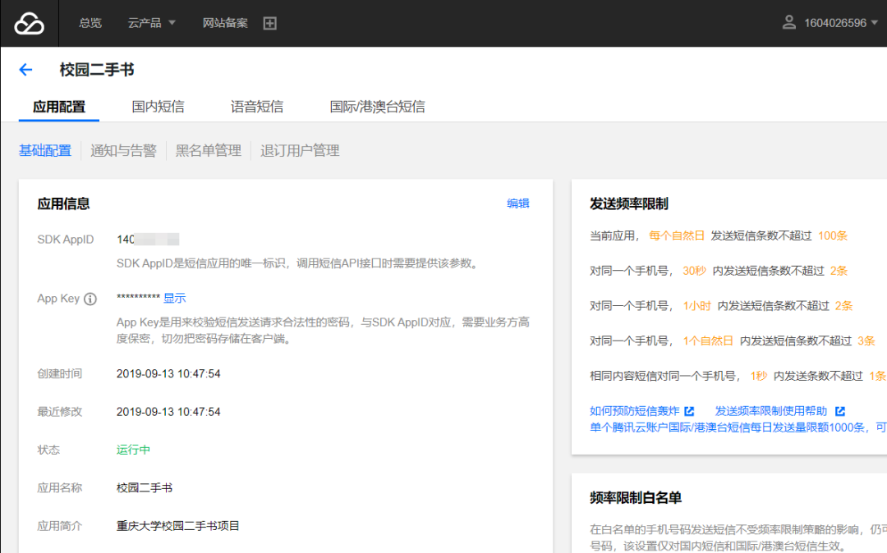This screenshot has width=887, height=553.
Task: Click the SDK AppID label
Action: [x=66, y=240]
